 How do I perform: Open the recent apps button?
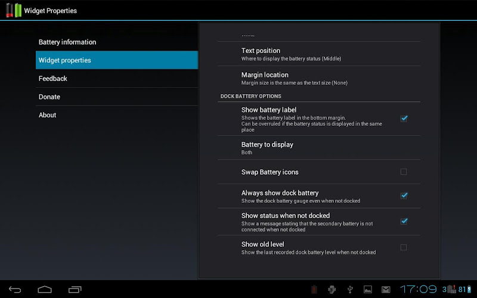point(75,290)
